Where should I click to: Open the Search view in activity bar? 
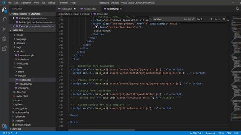(x=4, y=19)
